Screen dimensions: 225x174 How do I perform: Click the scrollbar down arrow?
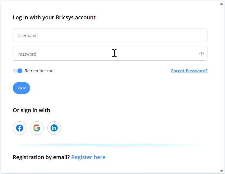coord(221,171)
